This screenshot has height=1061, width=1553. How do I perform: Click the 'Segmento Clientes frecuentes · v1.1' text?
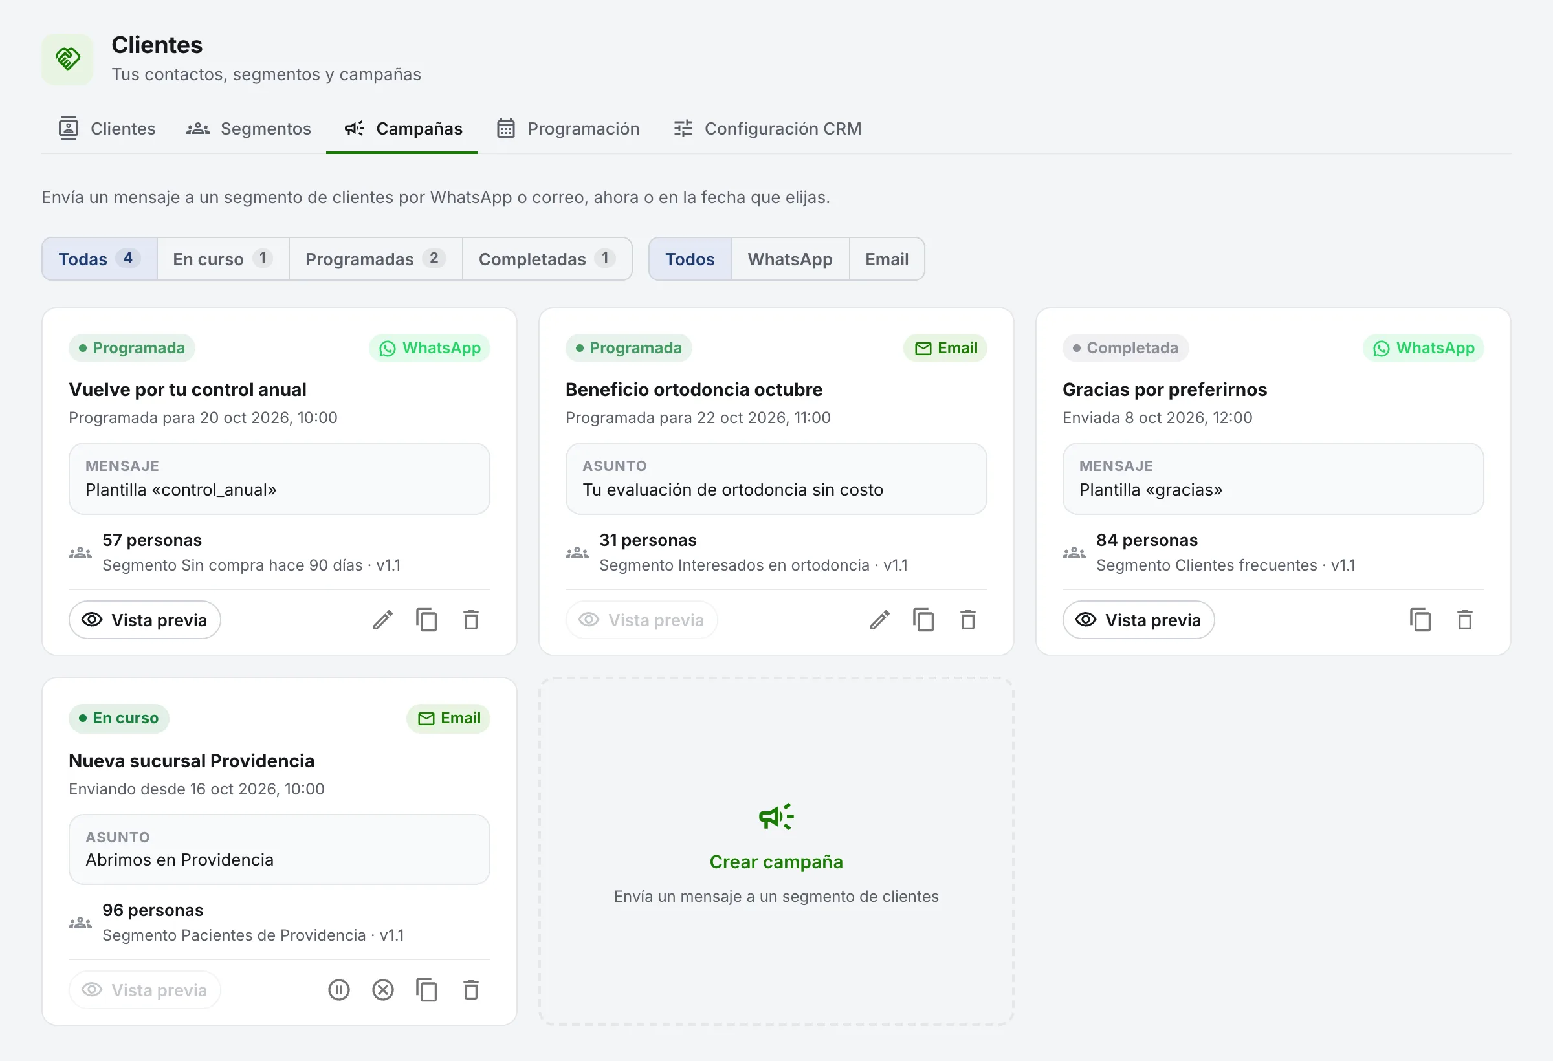click(x=1226, y=565)
